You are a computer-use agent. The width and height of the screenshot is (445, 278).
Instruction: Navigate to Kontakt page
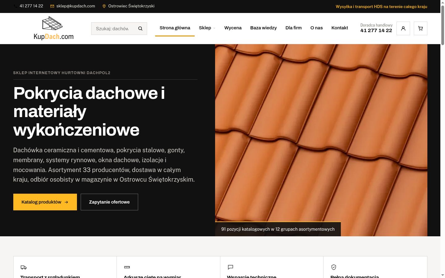click(x=340, y=28)
